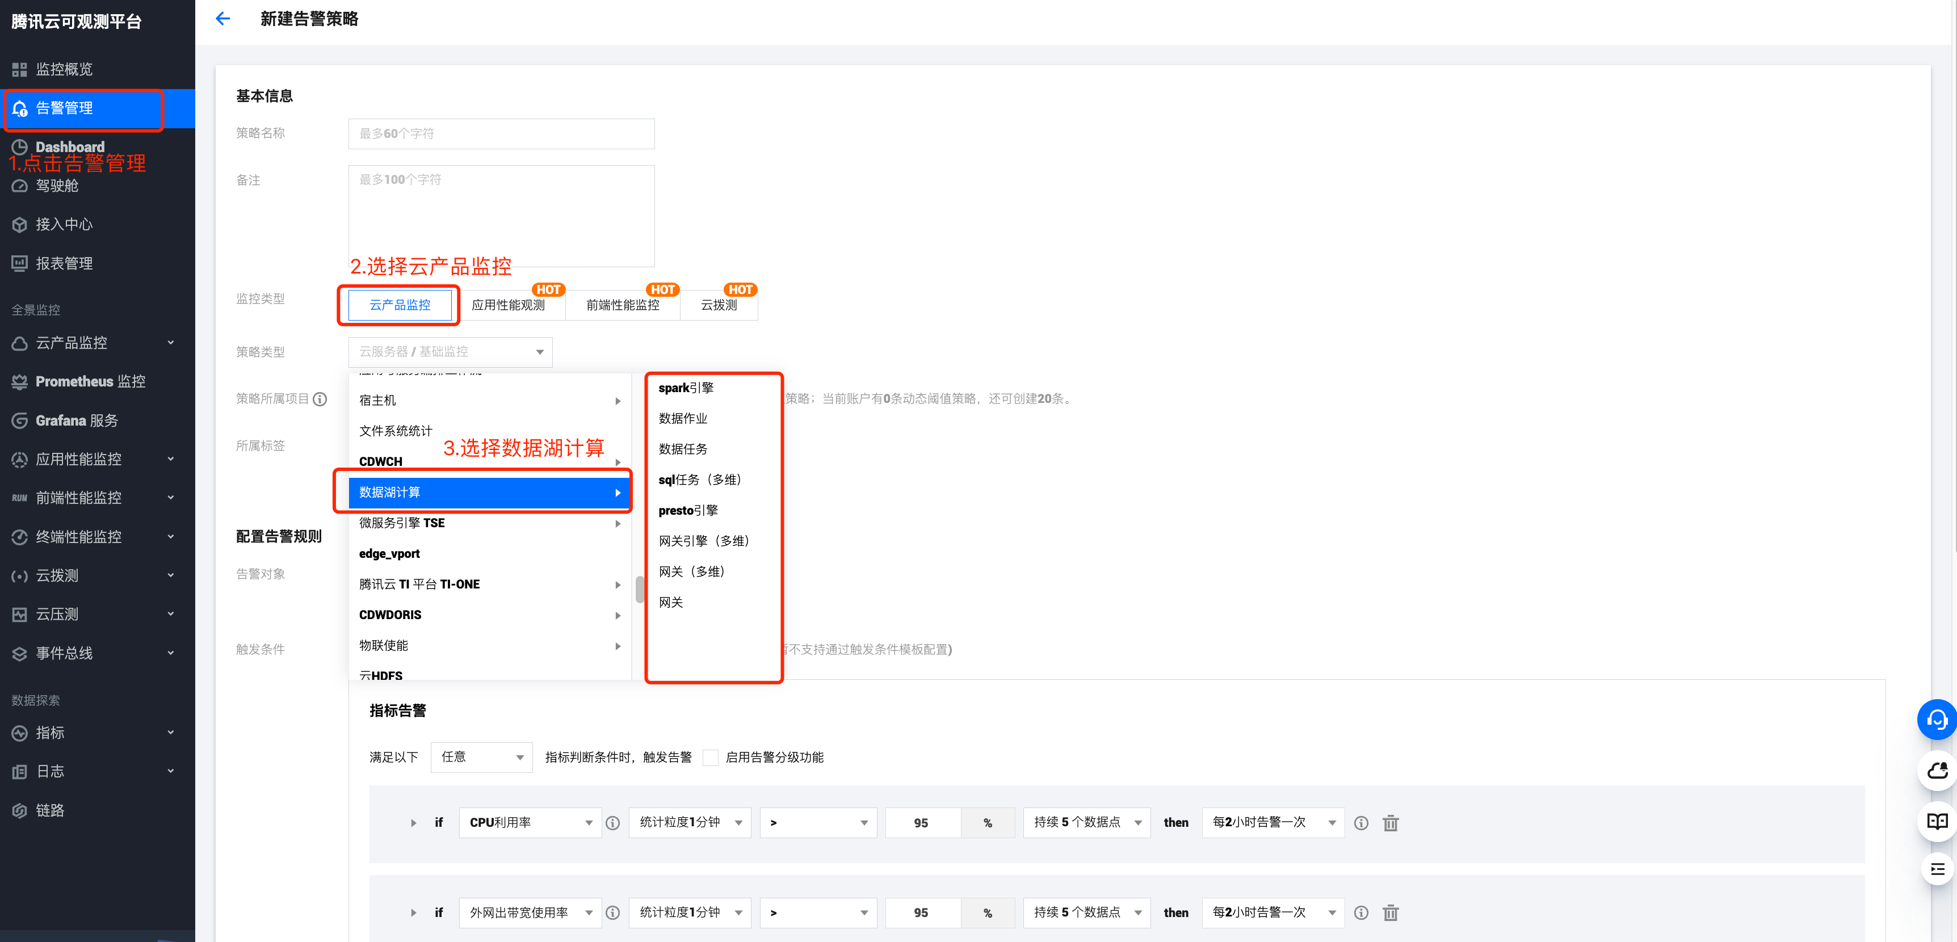Select the 云拨测 monitoring type option
This screenshot has height=942, width=1957.
[x=719, y=305]
